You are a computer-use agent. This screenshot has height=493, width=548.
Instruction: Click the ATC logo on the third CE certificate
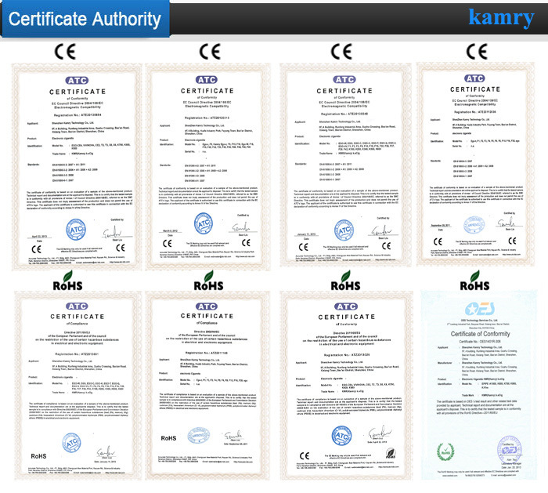[x=344, y=79]
